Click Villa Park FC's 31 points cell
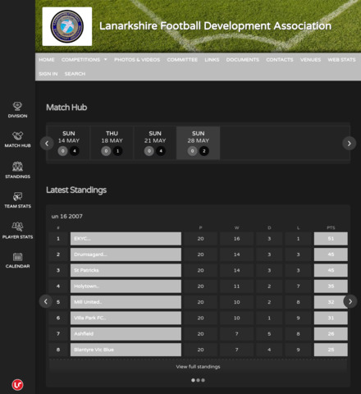361x394 pixels. 331,318
